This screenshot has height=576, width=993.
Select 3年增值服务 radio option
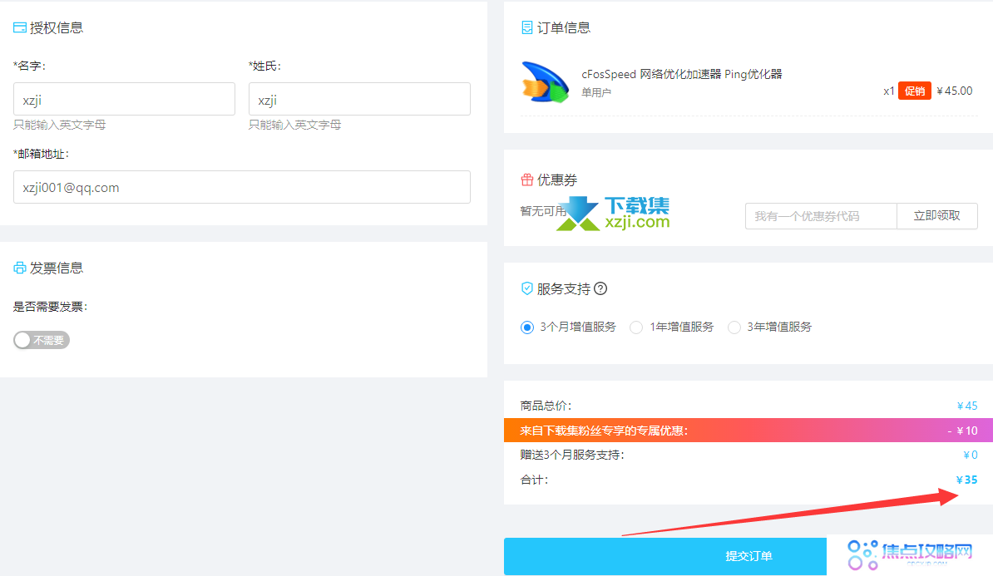click(x=734, y=327)
